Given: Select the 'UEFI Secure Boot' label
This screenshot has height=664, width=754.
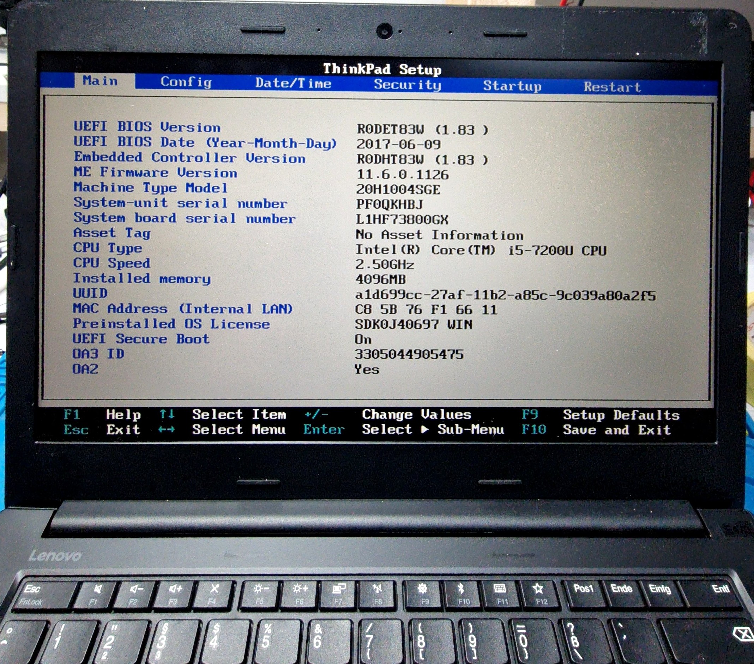Looking at the screenshot, I should tap(141, 339).
